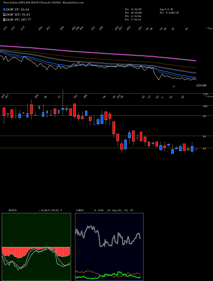Click the 104 price level label
The image size is (213, 281).
205,106
